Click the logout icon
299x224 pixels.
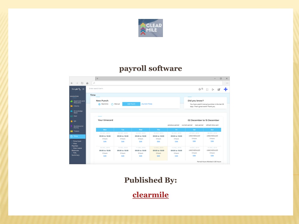click(213, 90)
